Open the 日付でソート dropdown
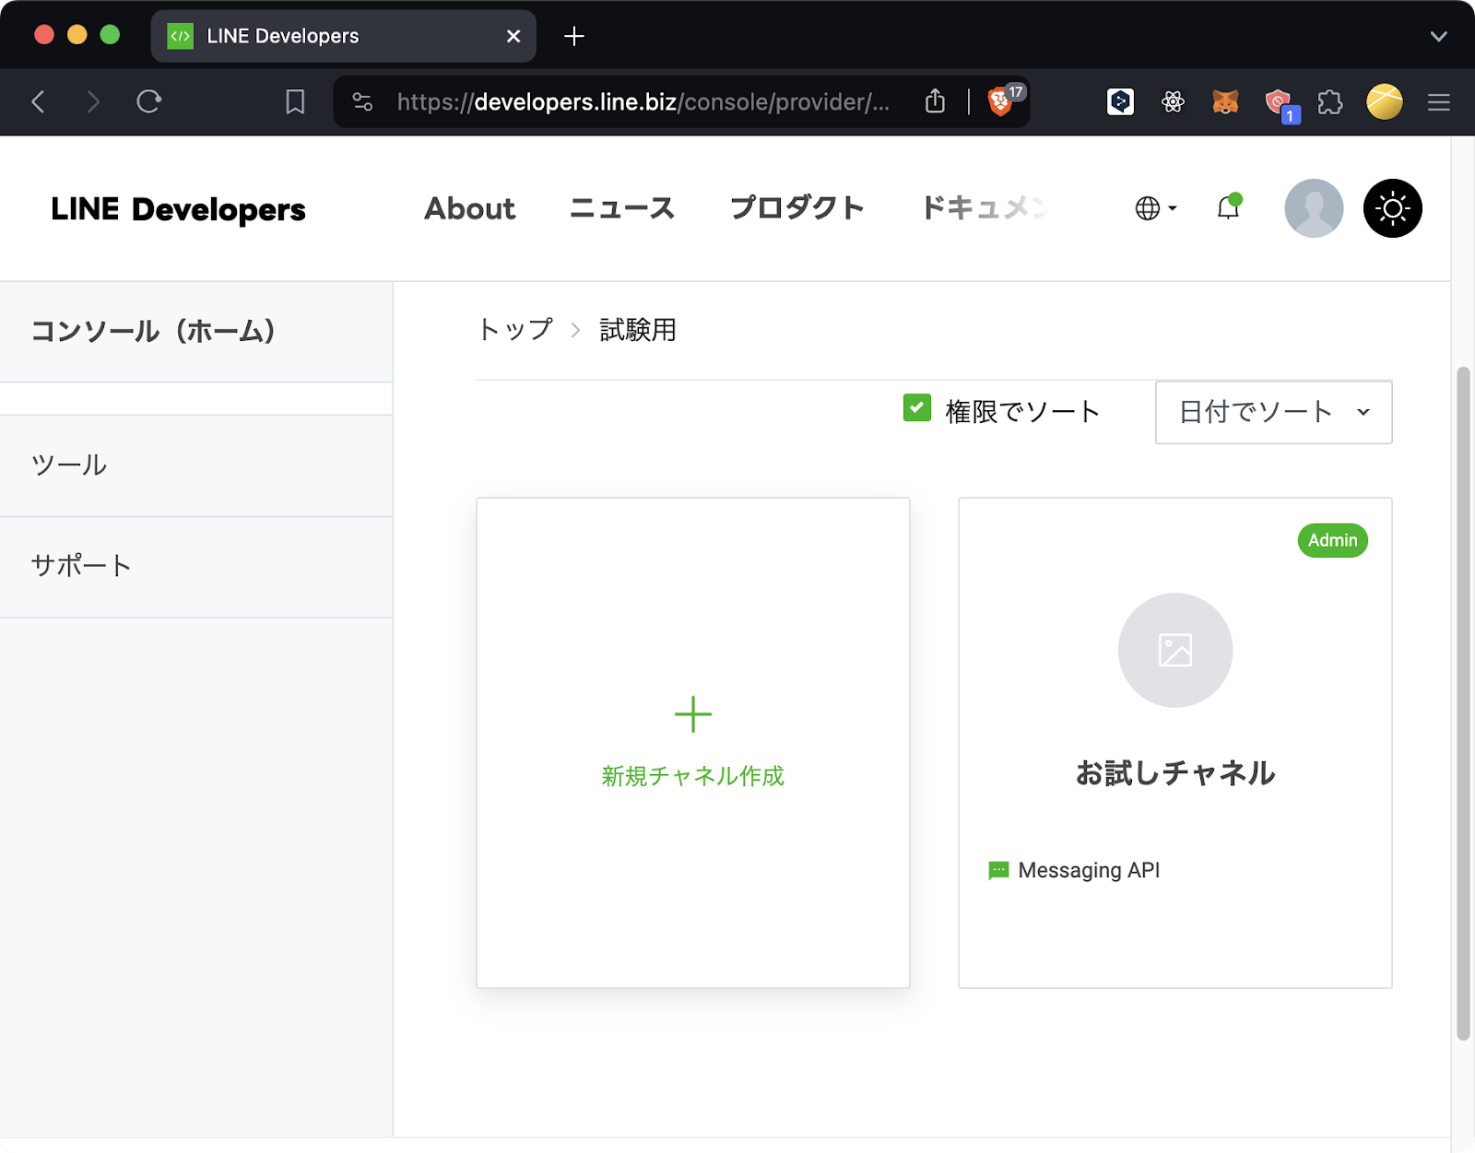This screenshot has height=1153, width=1475. pyautogui.click(x=1273, y=412)
